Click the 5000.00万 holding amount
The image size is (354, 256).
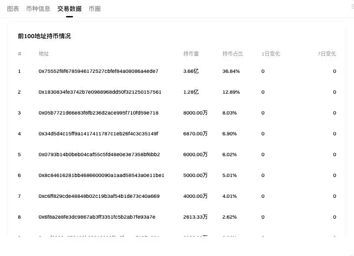[195, 175]
